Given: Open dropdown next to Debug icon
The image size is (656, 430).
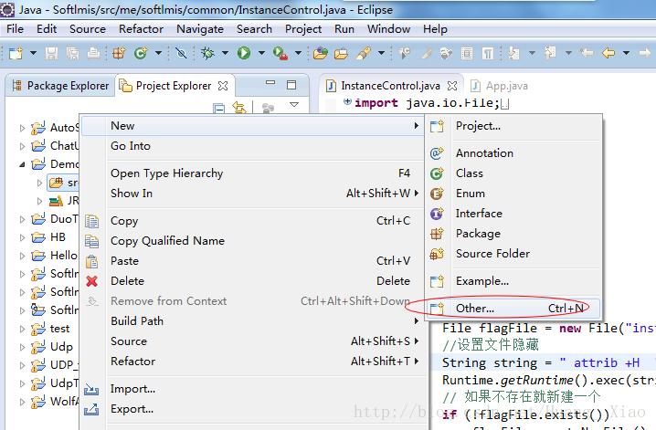Looking at the screenshot, I should point(225,53).
